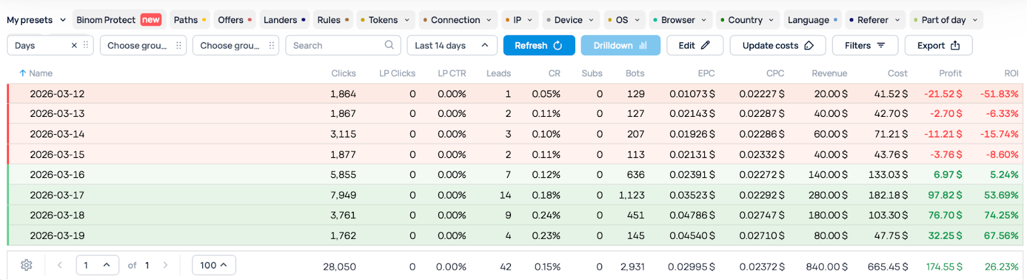
Task: Go to next page arrow
Action: click(x=166, y=265)
